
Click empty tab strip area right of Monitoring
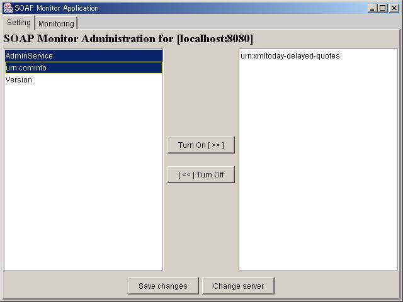pyautogui.click(x=239, y=23)
